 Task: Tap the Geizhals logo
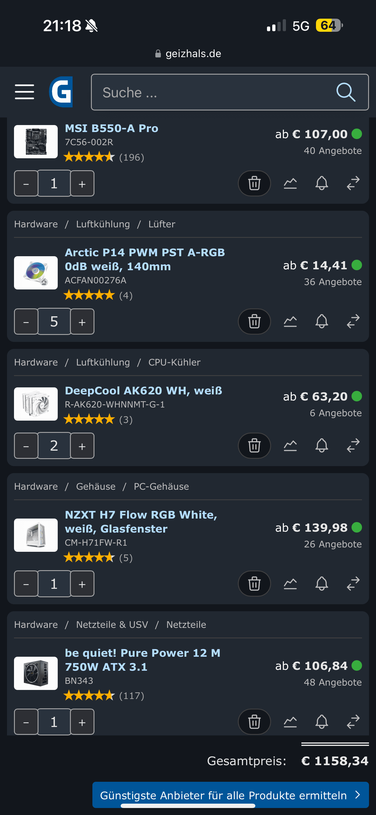61,92
